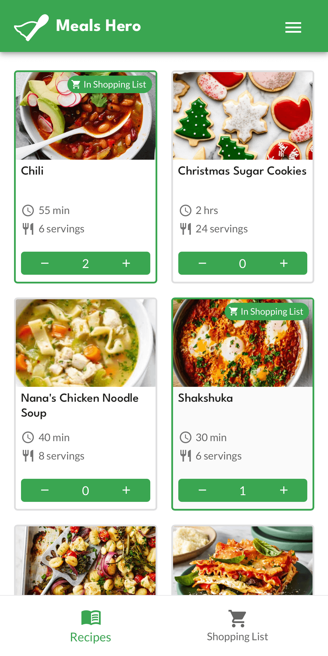Select the Recipes tab

pyautogui.click(x=90, y=626)
